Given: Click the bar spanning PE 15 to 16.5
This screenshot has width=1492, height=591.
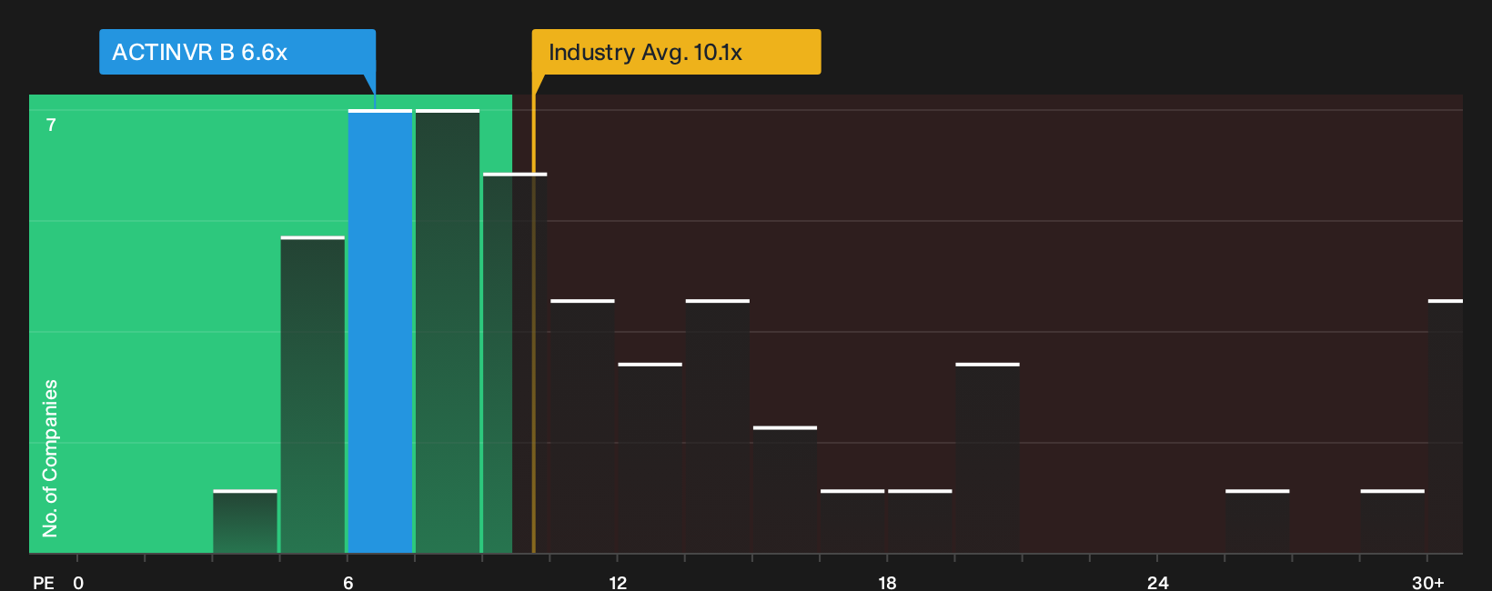Looking at the screenshot, I should pyautogui.click(x=785, y=490).
